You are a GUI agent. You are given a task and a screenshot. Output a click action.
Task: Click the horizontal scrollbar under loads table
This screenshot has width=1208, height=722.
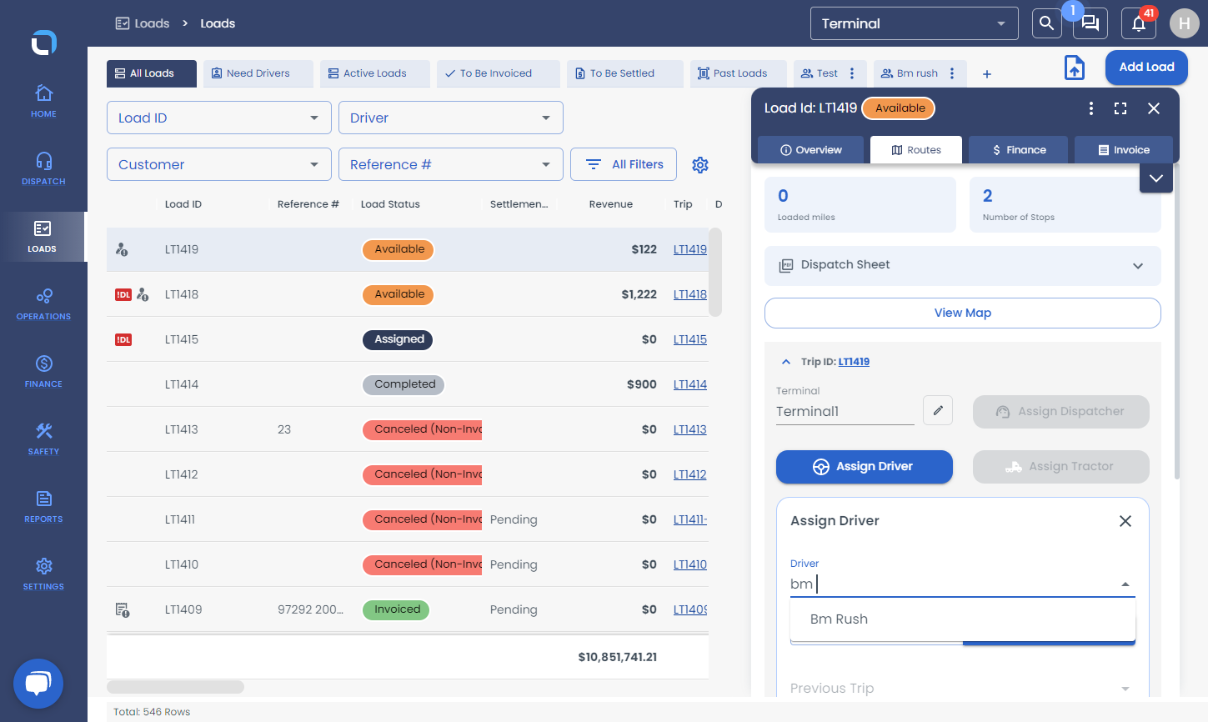point(175,687)
